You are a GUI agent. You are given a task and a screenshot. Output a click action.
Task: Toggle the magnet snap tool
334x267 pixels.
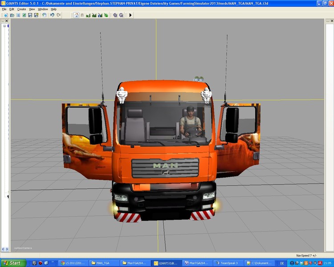(x=82, y=15)
